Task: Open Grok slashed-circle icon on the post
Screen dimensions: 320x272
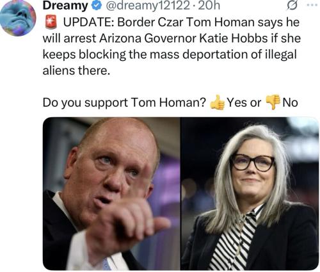Action: tap(292, 6)
